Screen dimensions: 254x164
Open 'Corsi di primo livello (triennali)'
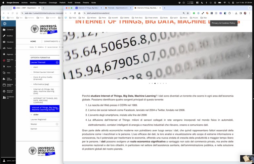point(43,78)
